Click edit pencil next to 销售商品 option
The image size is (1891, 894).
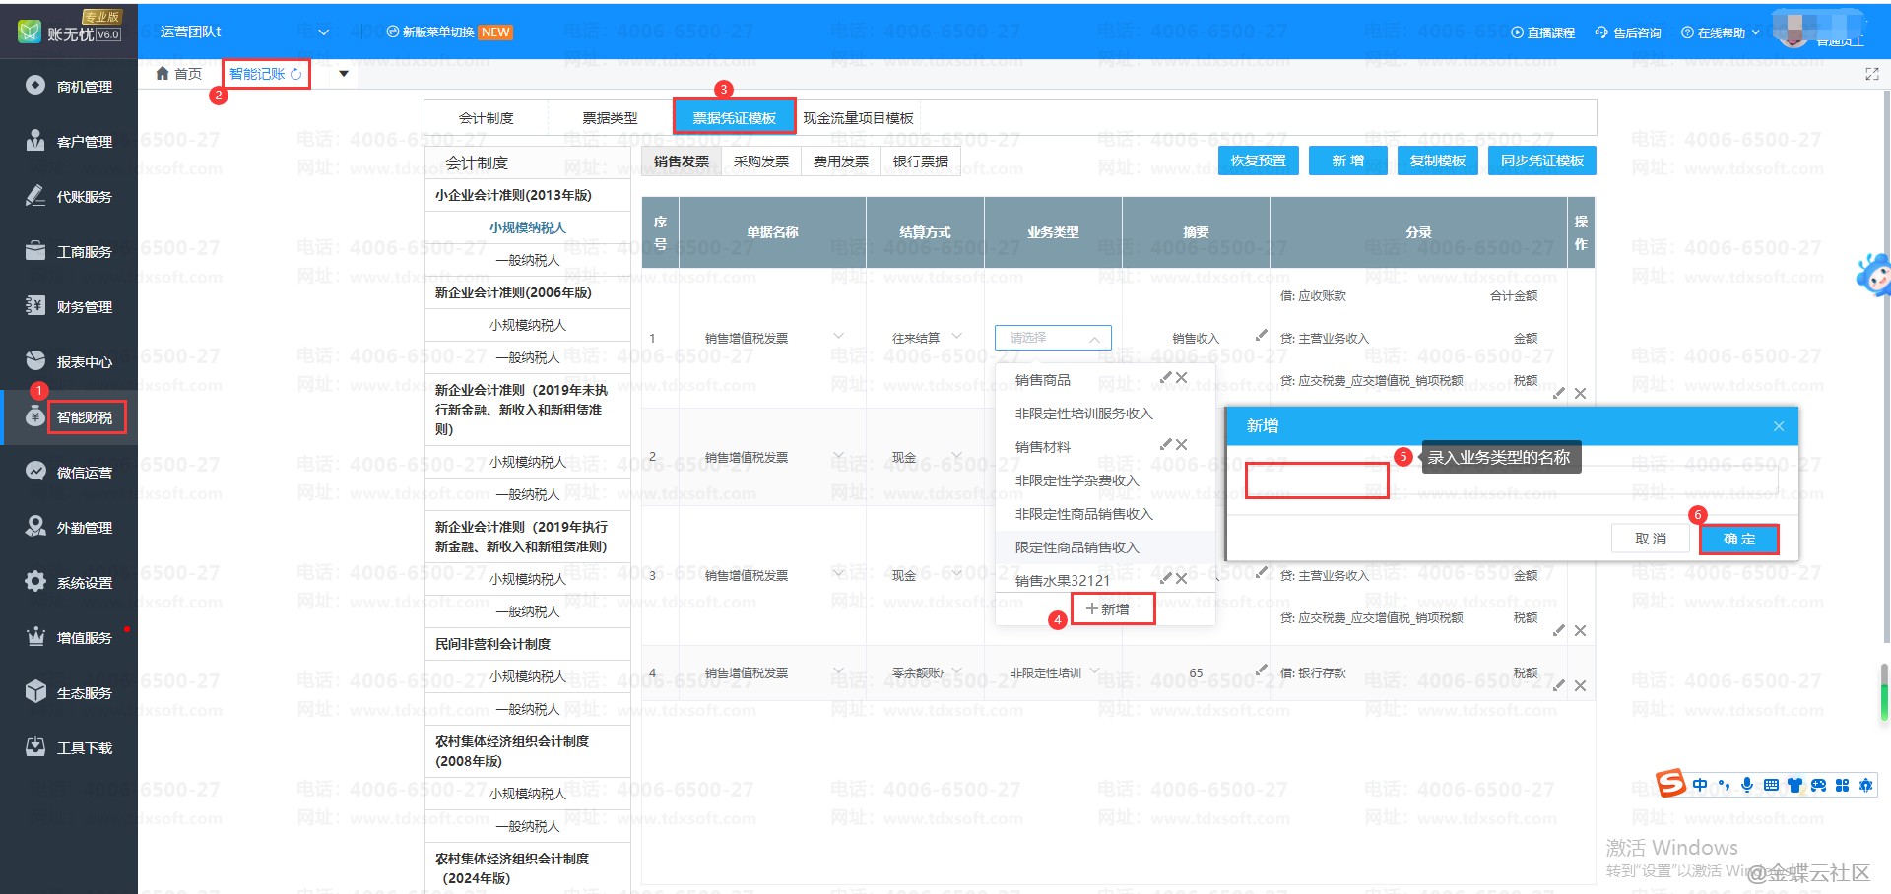[x=1165, y=378]
